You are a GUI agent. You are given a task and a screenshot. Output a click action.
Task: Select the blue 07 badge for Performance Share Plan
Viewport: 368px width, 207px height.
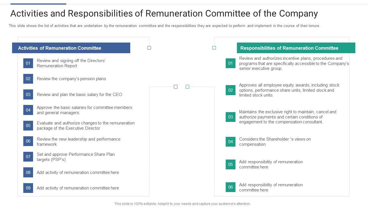[28, 157]
